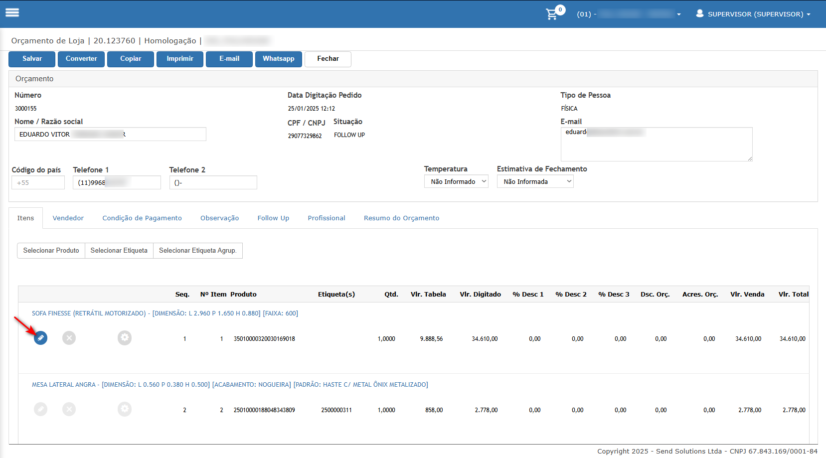Open the Condição de Pagamento tab

(142, 218)
